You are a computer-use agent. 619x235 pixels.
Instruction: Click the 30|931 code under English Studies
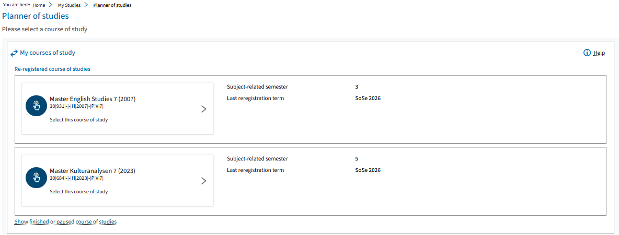76,106
